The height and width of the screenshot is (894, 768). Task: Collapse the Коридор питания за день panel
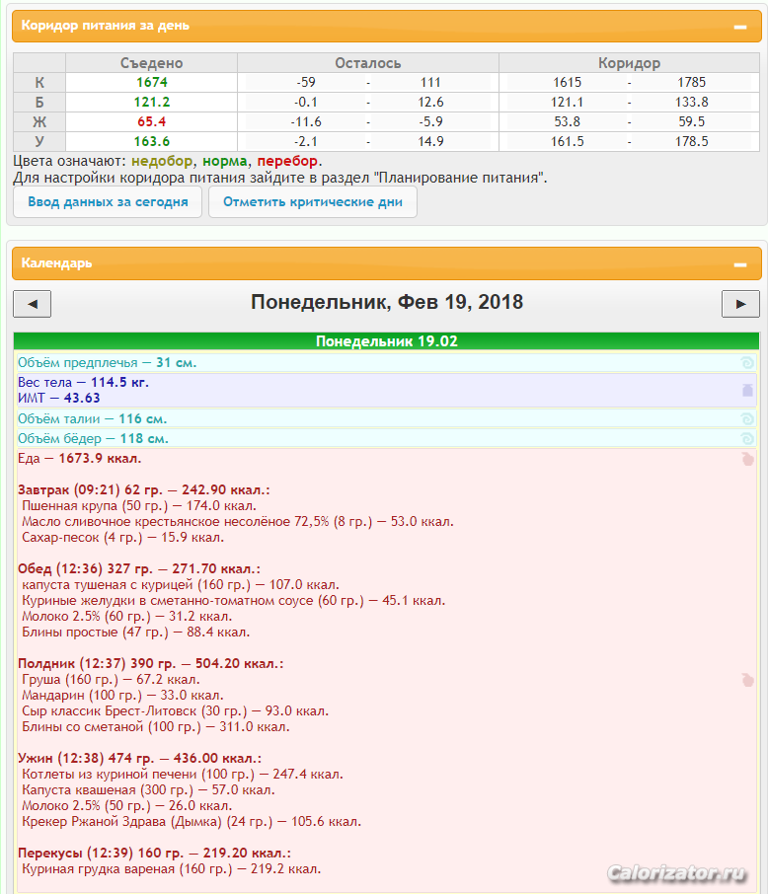click(x=740, y=27)
